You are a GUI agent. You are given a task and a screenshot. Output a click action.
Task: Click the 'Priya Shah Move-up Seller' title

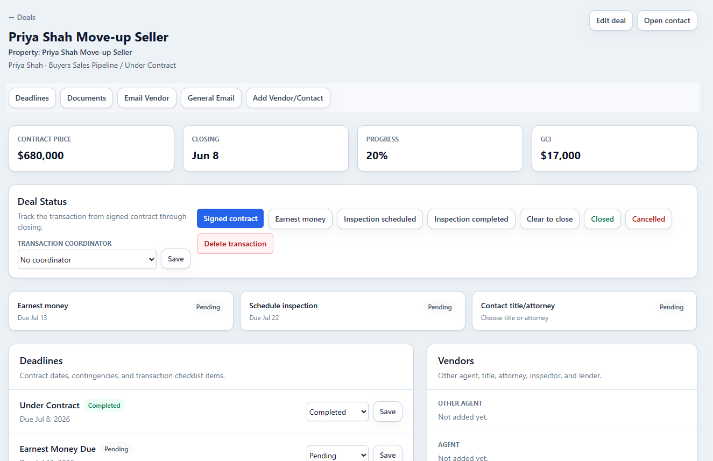pyautogui.click(x=88, y=37)
